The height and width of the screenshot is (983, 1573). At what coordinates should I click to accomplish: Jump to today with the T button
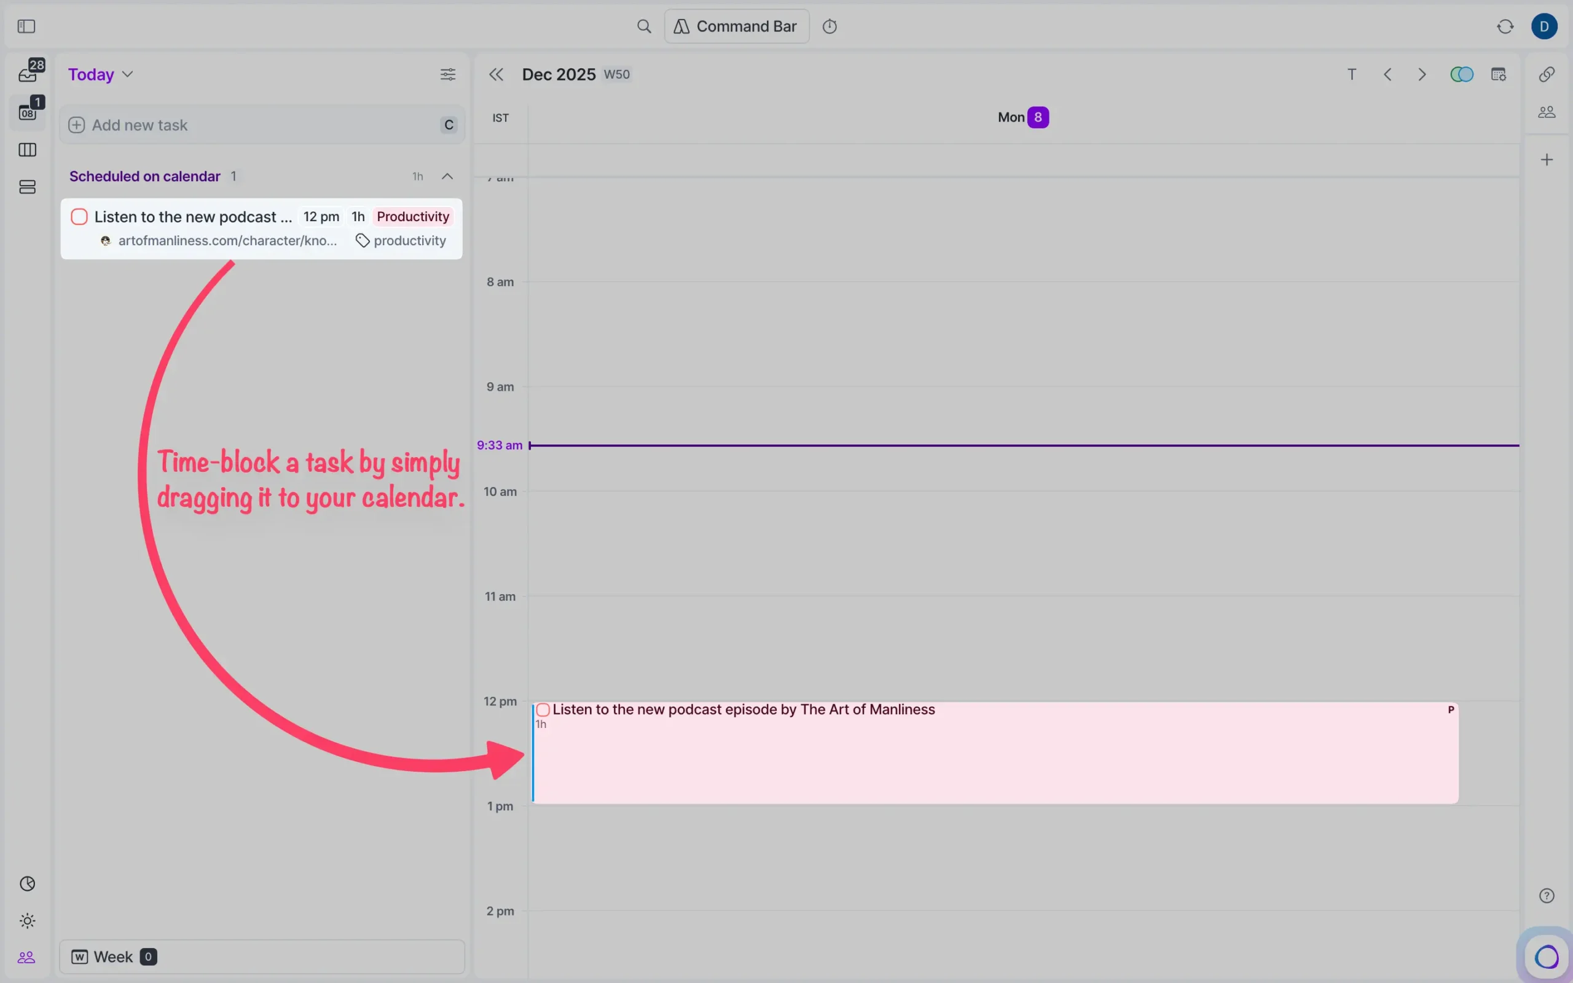pyautogui.click(x=1352, y=74)
